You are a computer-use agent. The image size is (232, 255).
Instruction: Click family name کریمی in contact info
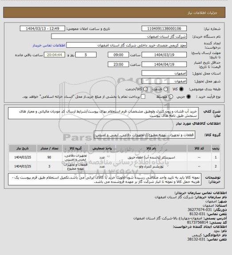pos(197,235)
